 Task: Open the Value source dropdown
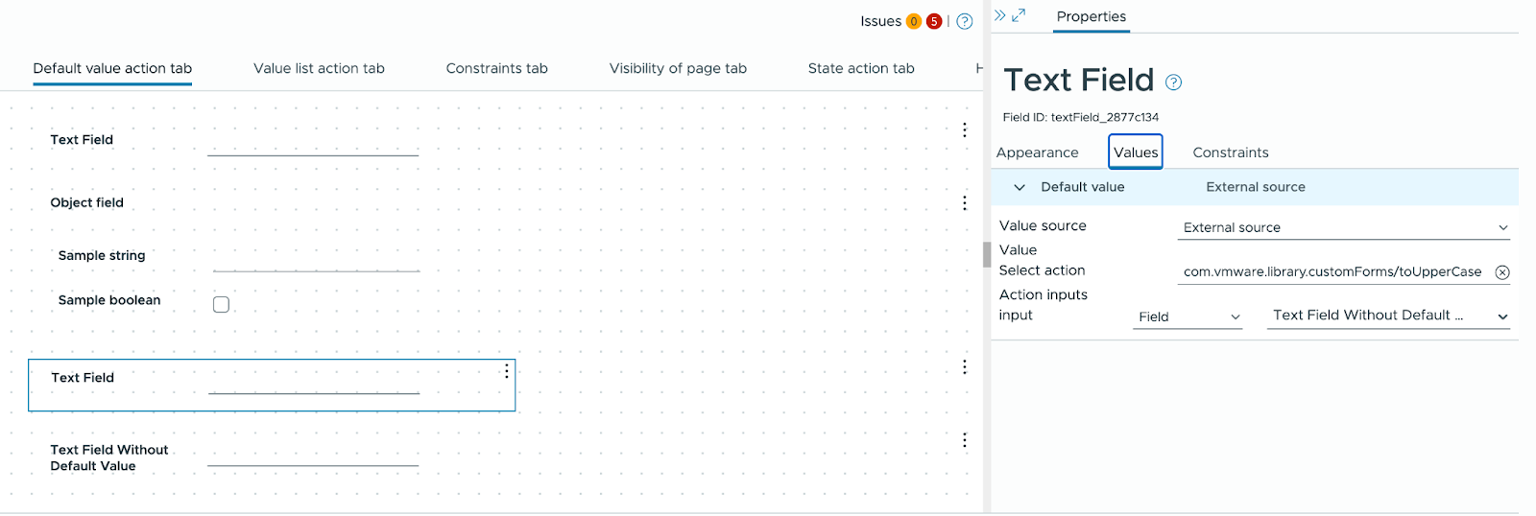pos(1344,227)
